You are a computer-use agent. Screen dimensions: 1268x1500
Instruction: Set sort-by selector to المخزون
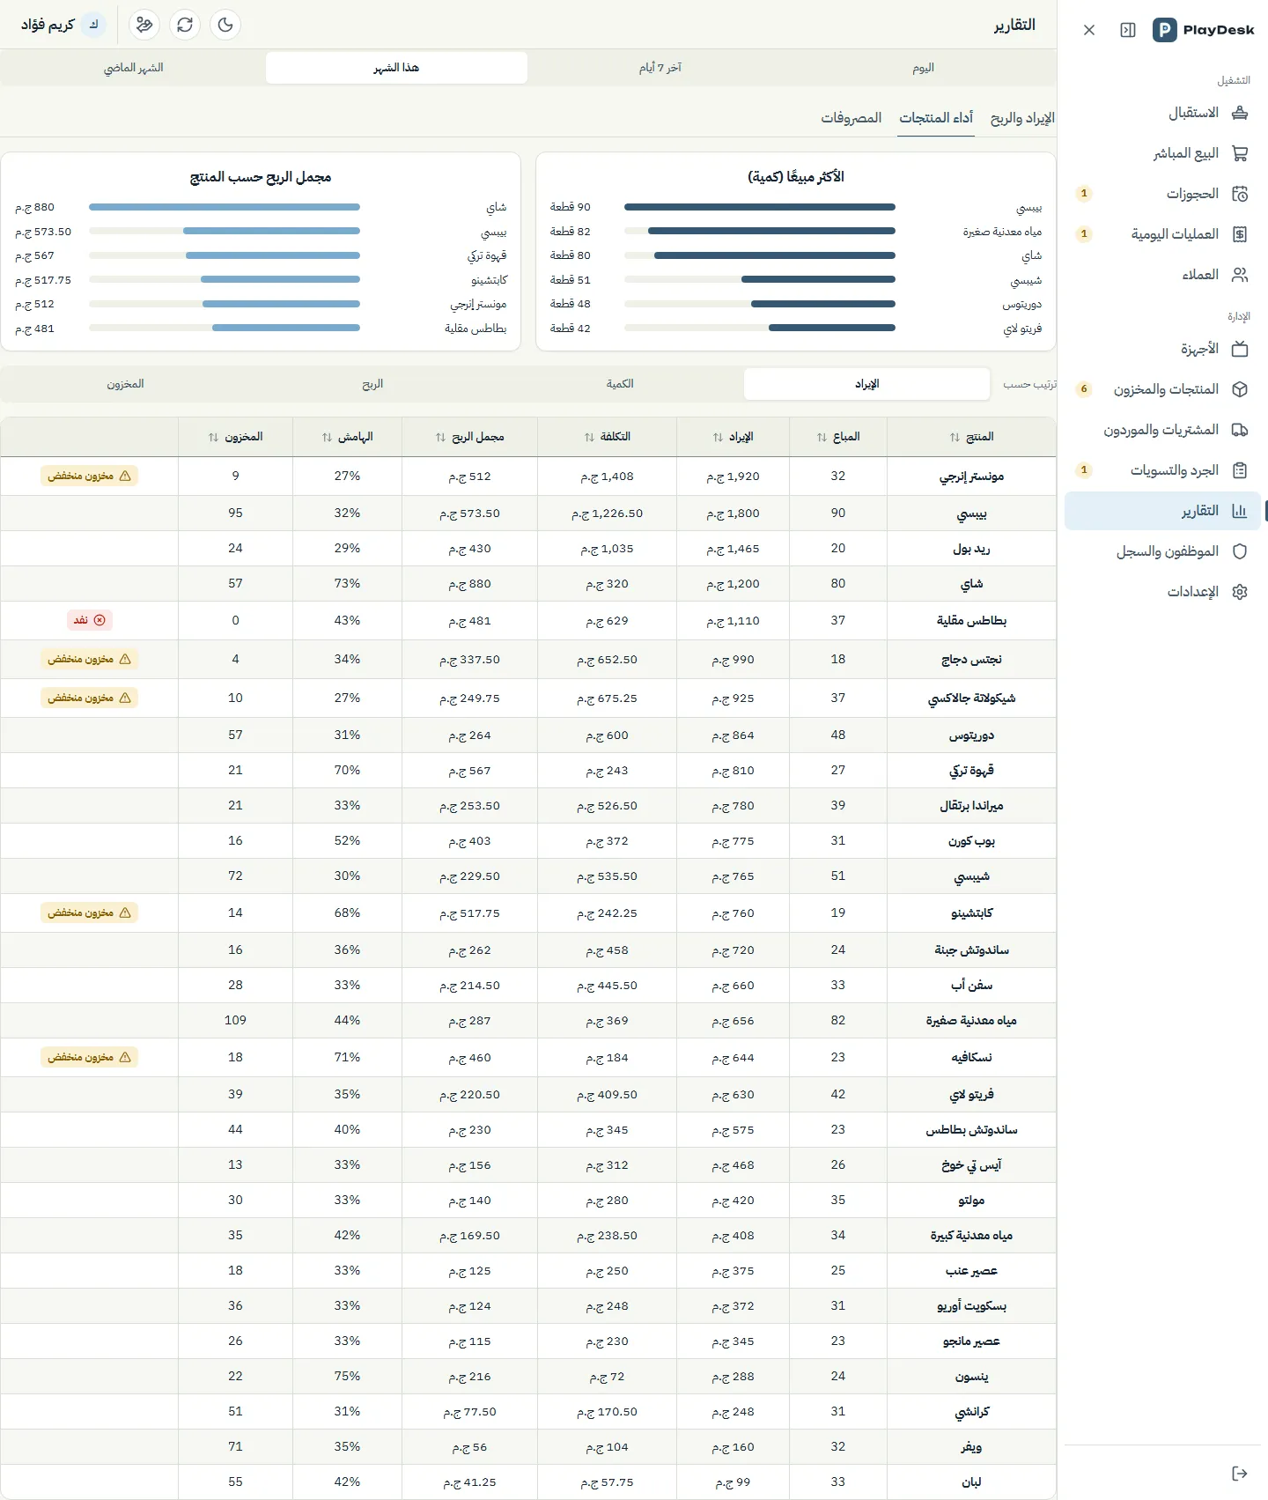coord(125,384)
